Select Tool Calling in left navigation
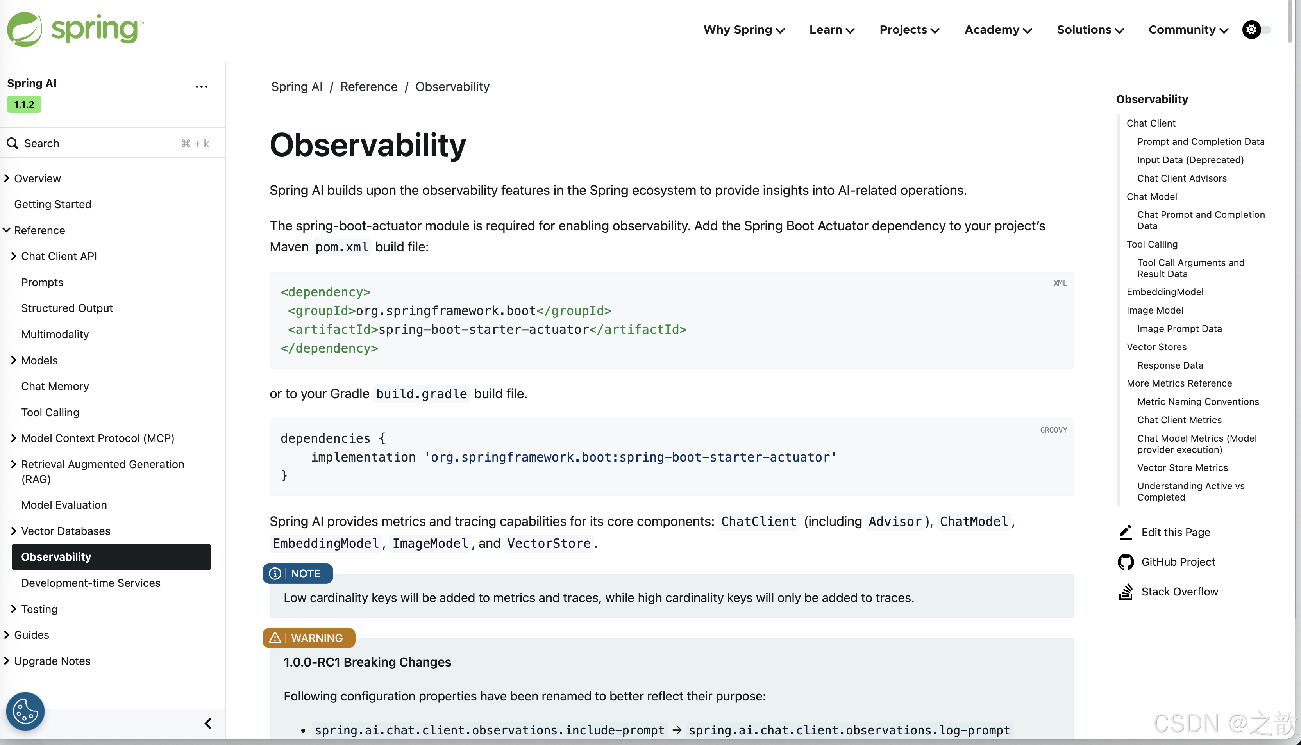Screen dimensions: 1301x745 50,412
